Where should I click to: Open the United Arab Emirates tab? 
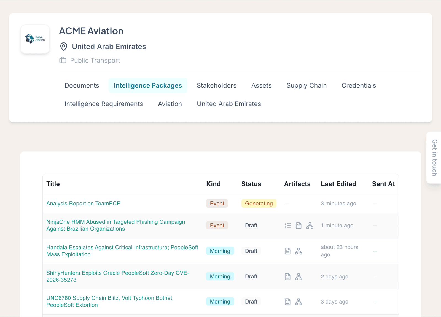point(229,104)
